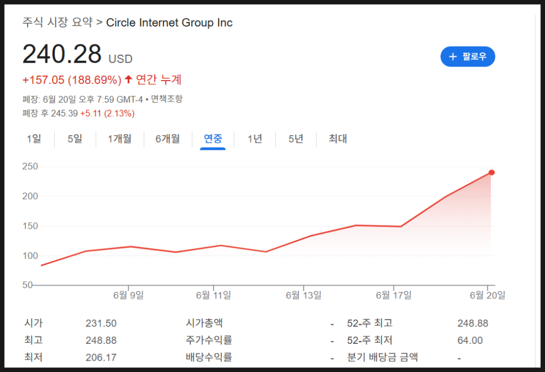
Task: Switch chart to 1개월 range
Action: click(x=120, y=139)
